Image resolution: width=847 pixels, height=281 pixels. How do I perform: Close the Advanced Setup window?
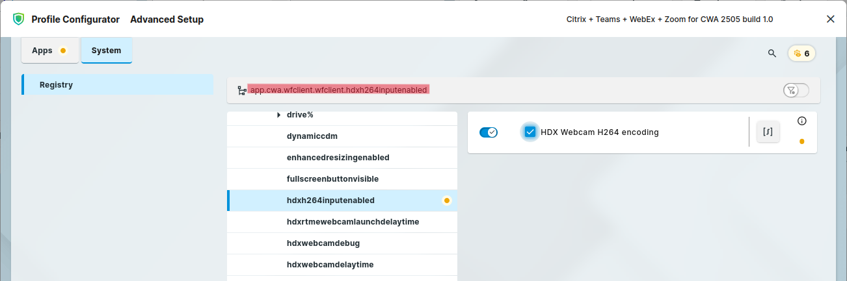click(x=830, y=19)
